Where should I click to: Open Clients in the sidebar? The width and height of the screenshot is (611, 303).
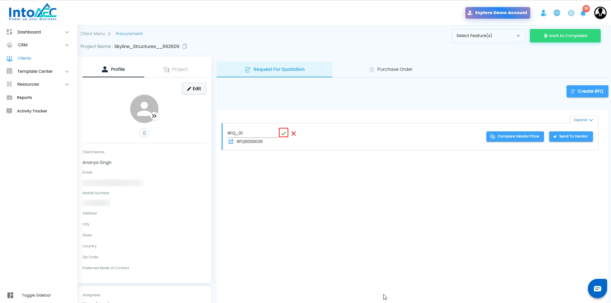[x=24, y=58]
